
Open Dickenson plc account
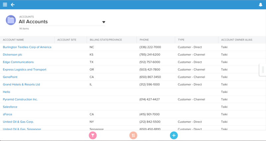[x=13, y=54]
